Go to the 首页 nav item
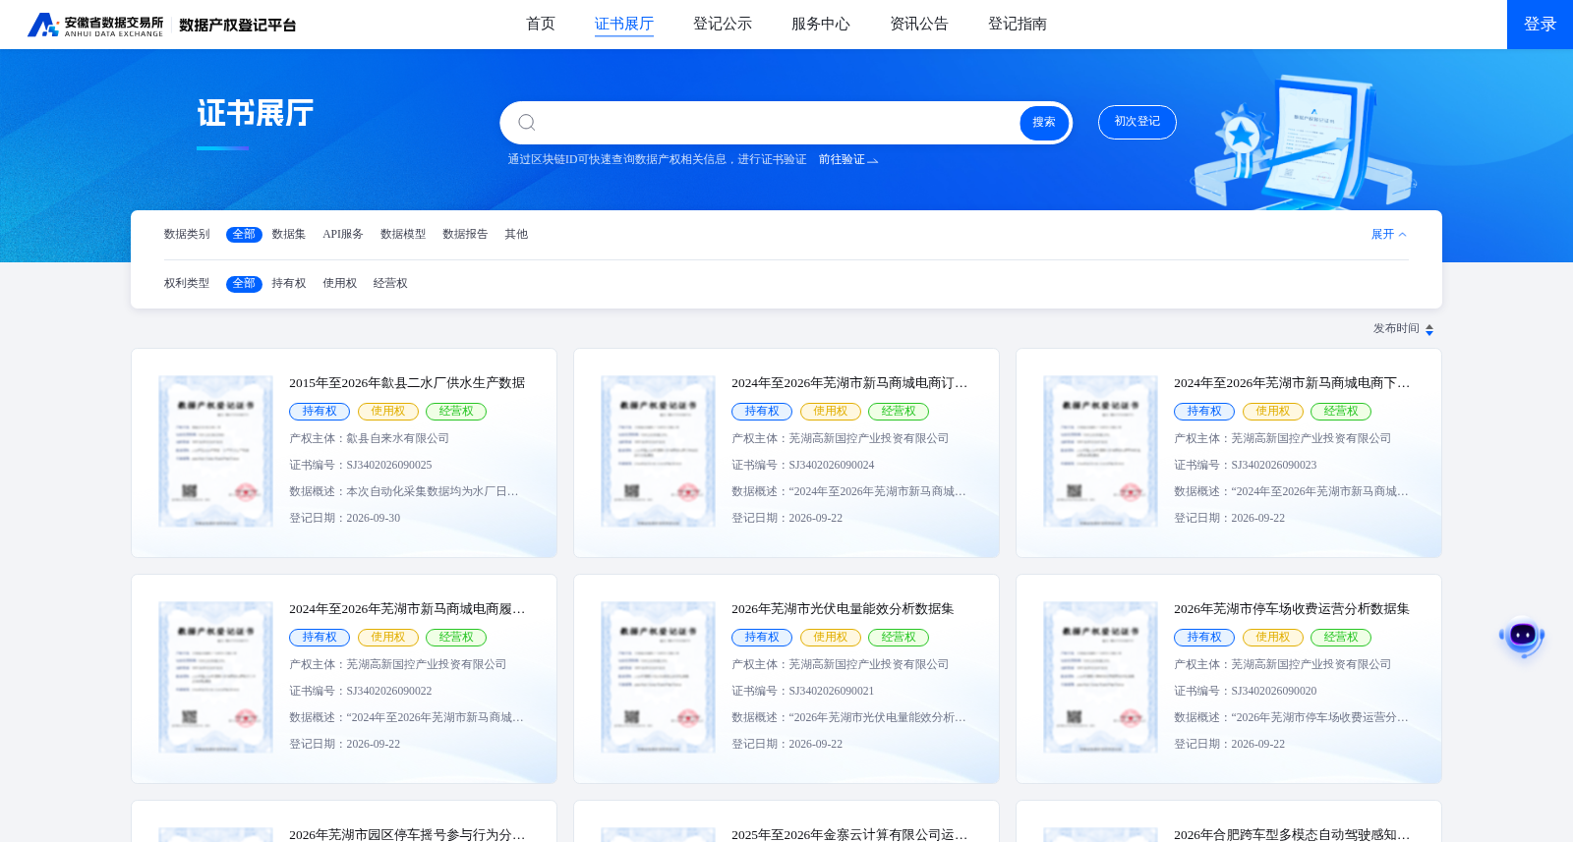 point(541,24)
